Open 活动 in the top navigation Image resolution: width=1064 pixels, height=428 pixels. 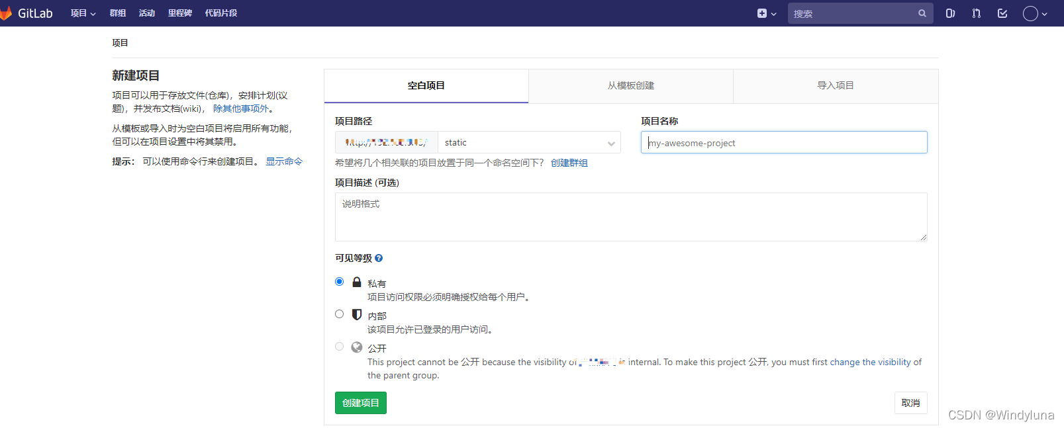click(x=147, y=13)
